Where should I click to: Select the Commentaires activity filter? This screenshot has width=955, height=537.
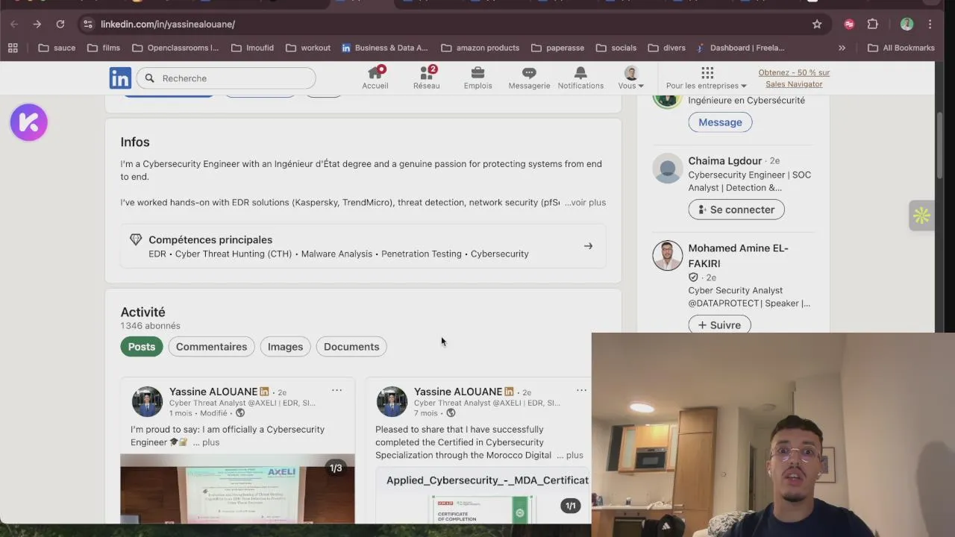pyautogui.click(x=211, y=347)
